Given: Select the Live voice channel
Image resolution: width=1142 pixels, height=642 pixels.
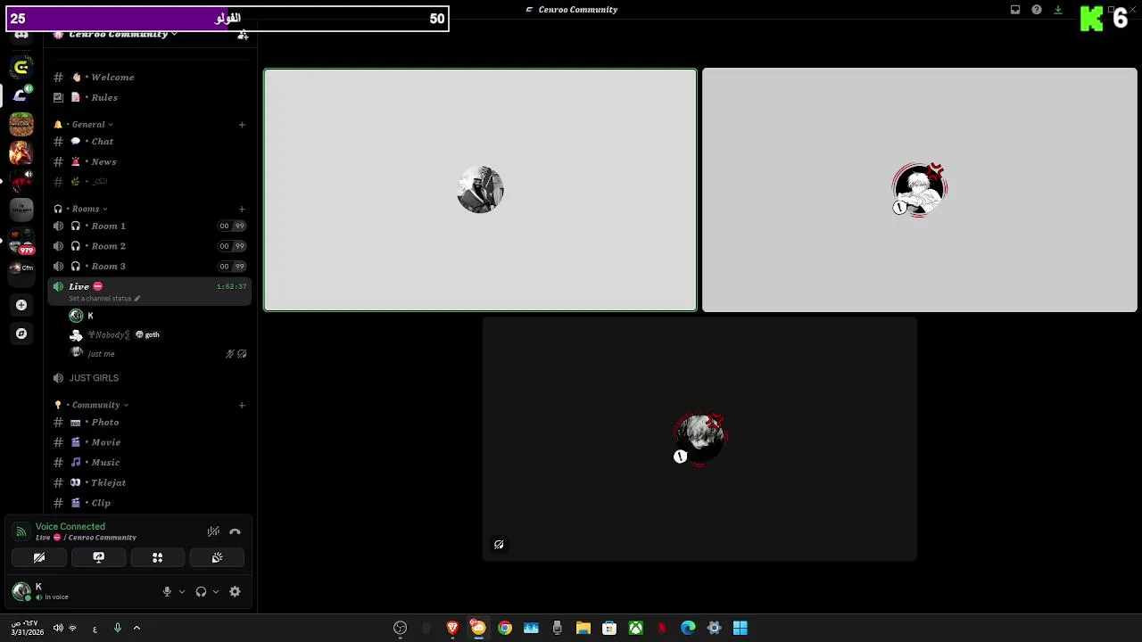Looking at the screenshot, I should pyautogui.click(x=150, y=291).
